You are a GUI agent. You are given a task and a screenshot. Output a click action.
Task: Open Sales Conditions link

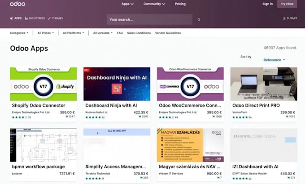point(139,33)
